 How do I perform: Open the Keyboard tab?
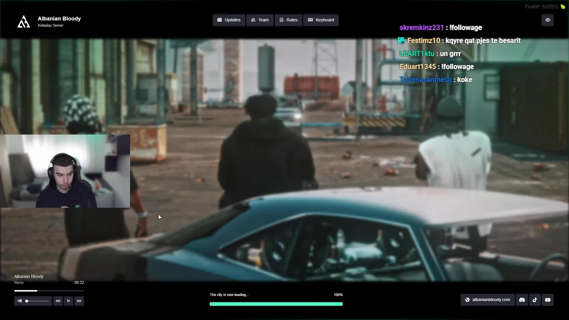coord(321,20)
